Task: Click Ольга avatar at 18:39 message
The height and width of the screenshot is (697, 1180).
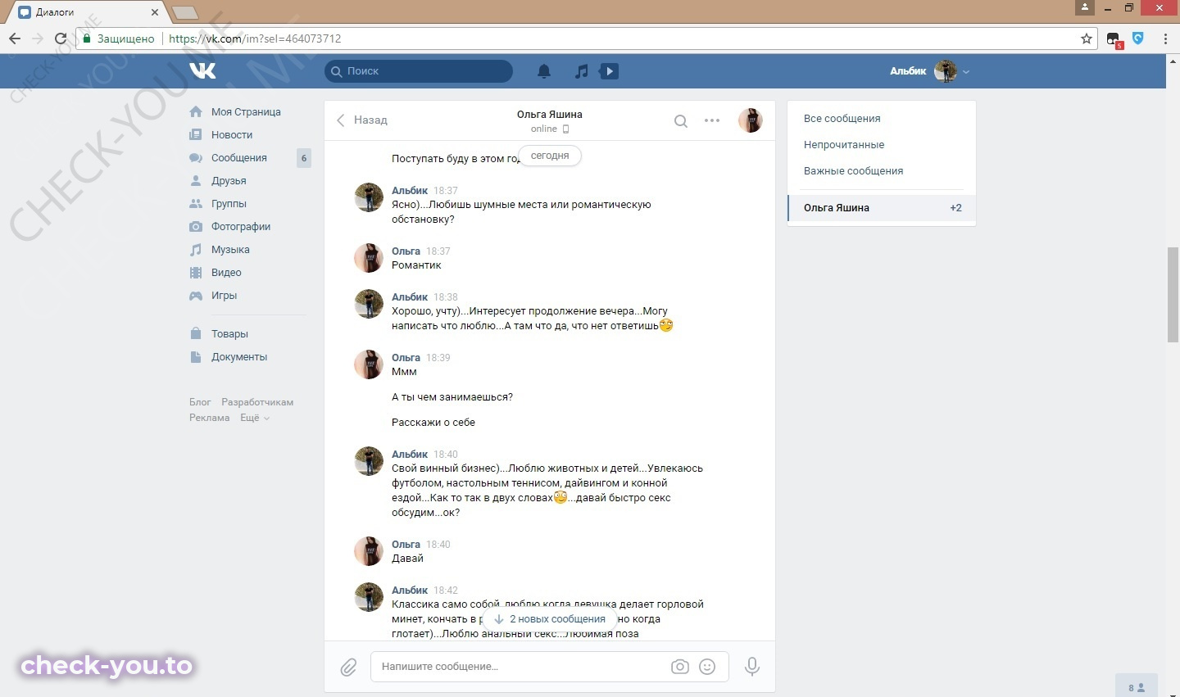Action: (369, 364)
